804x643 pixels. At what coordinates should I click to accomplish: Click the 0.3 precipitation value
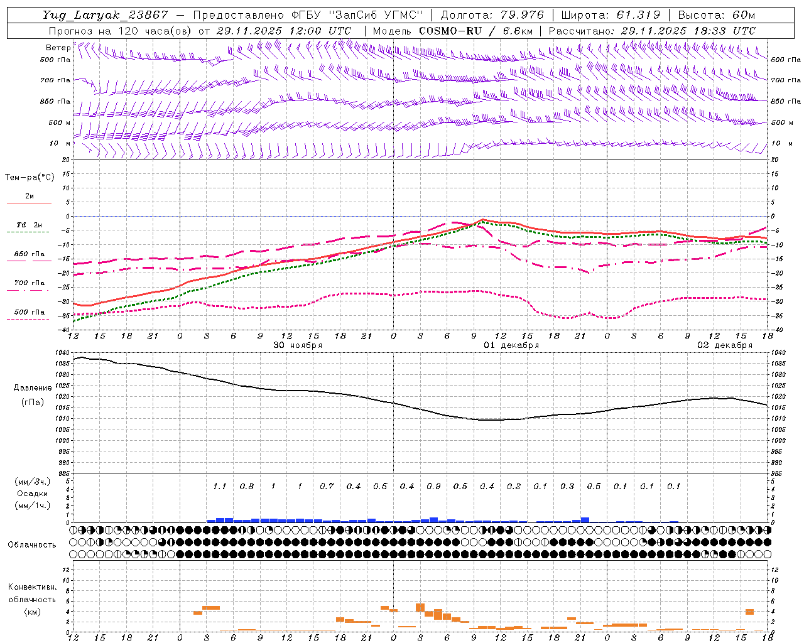coord(567,487)
